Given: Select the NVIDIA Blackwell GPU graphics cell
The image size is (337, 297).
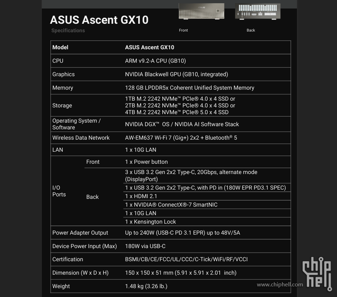Looking at the screenshot, I should tap(176, 74).
